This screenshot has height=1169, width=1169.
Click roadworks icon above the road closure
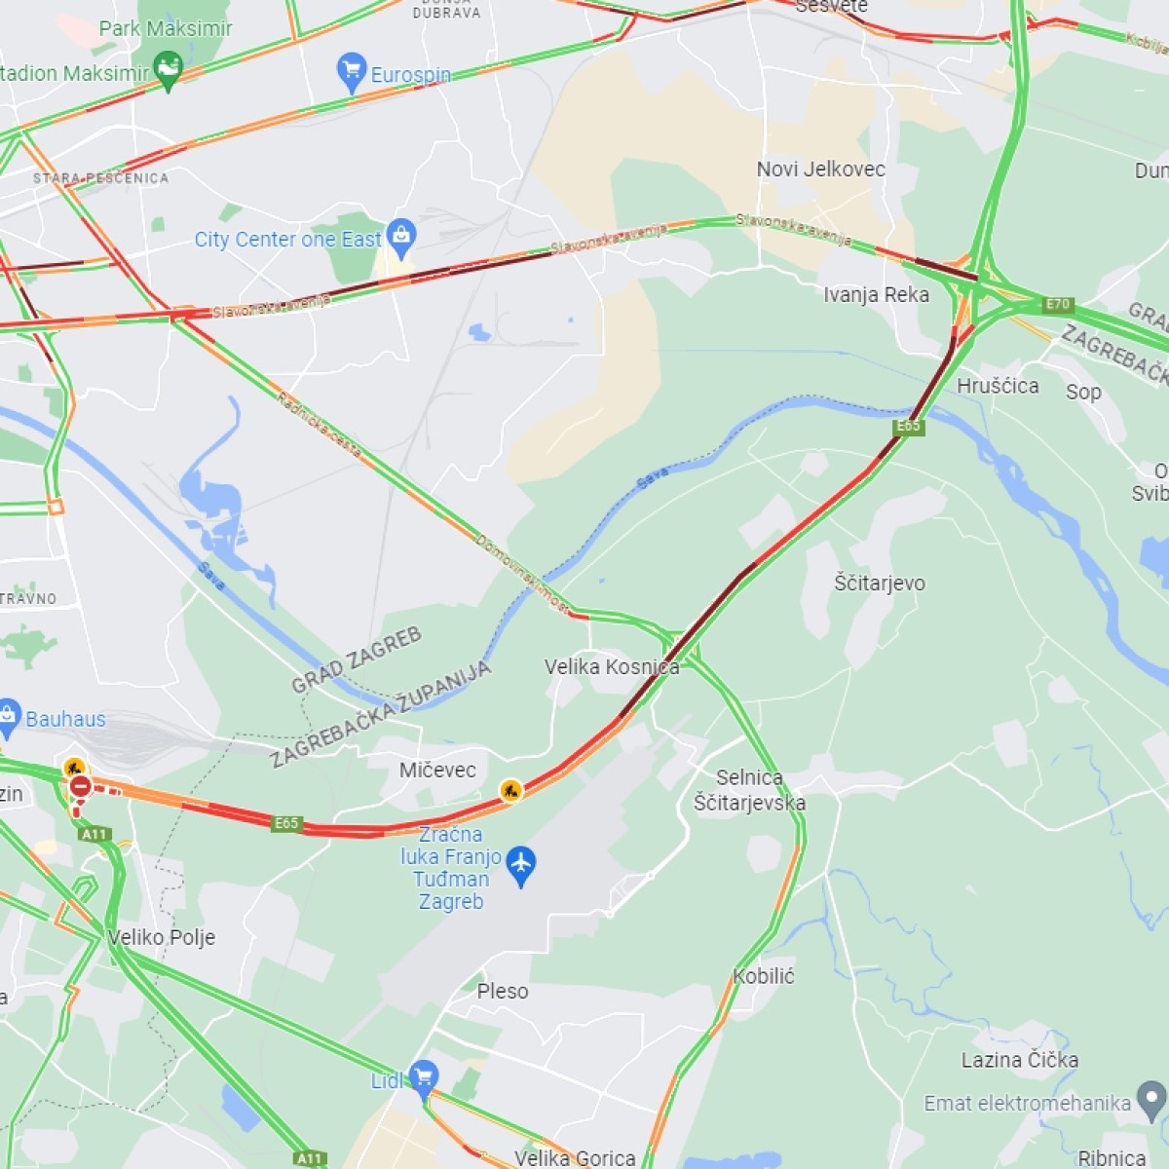pyautogui.click(x=74, y=769)
